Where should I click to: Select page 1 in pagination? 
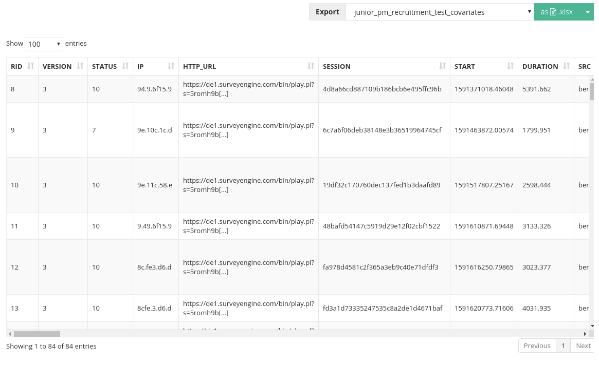(x=563, y=345)
